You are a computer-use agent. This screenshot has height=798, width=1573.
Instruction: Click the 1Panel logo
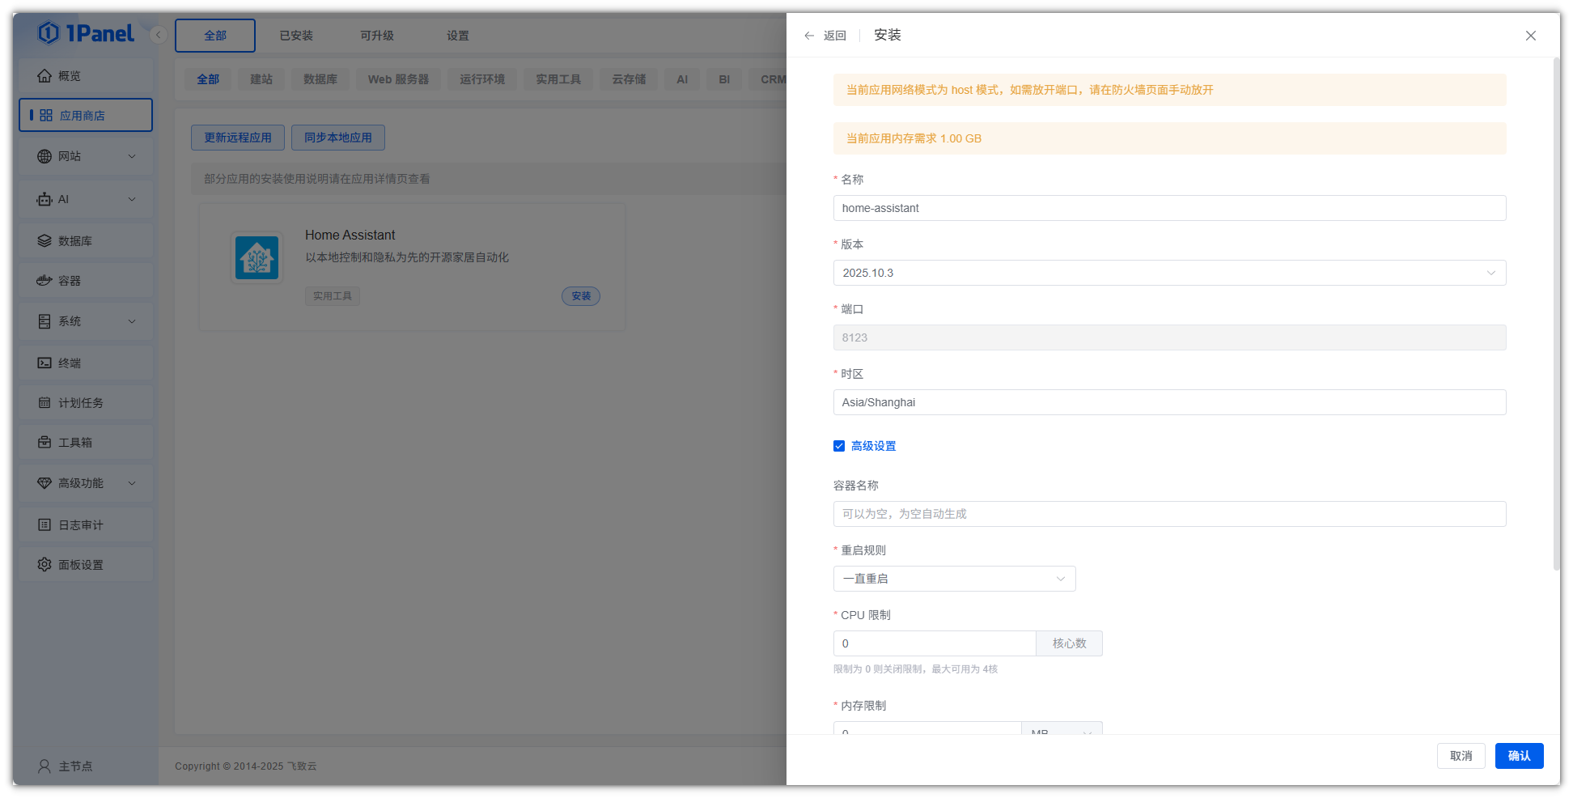point(87,33)
